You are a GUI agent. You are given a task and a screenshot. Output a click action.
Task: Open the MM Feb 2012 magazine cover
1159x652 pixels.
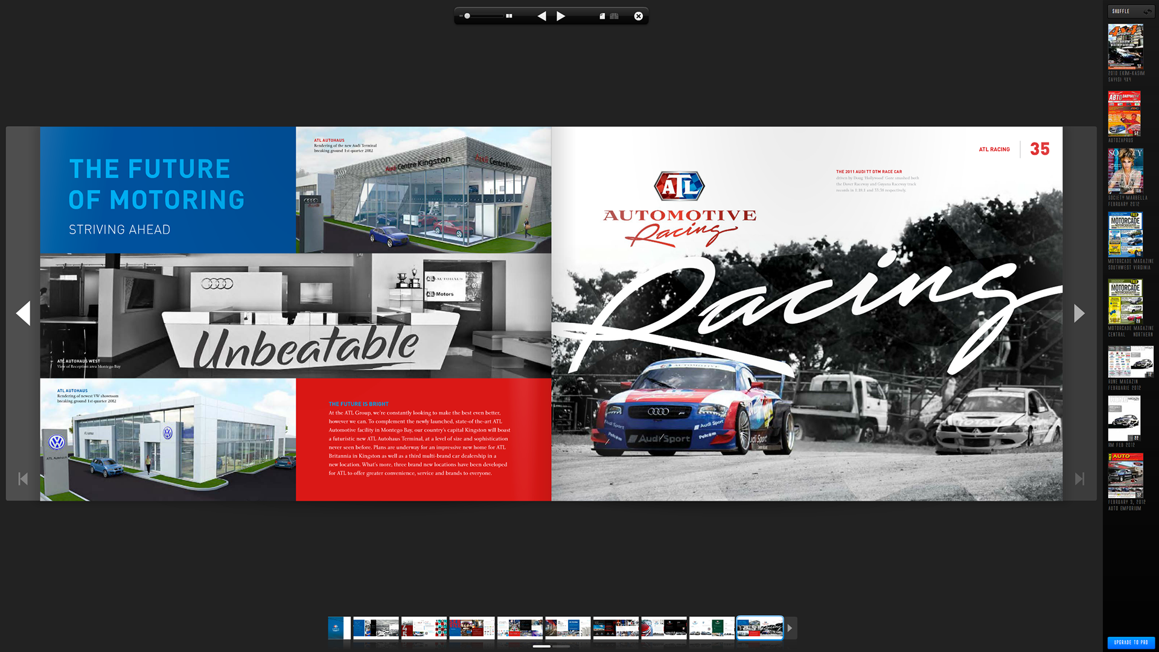point(1124,418)
